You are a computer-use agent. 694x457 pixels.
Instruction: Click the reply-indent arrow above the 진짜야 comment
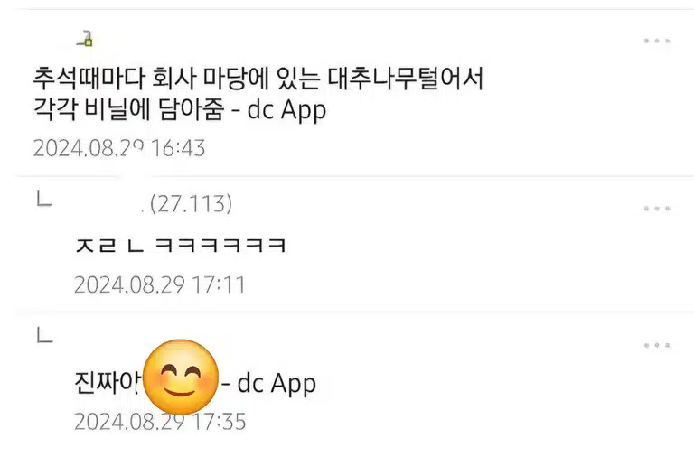pyautogui.click(x=44, y=334)
